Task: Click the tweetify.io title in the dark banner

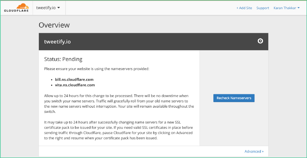Action: (x=57, y=42)
